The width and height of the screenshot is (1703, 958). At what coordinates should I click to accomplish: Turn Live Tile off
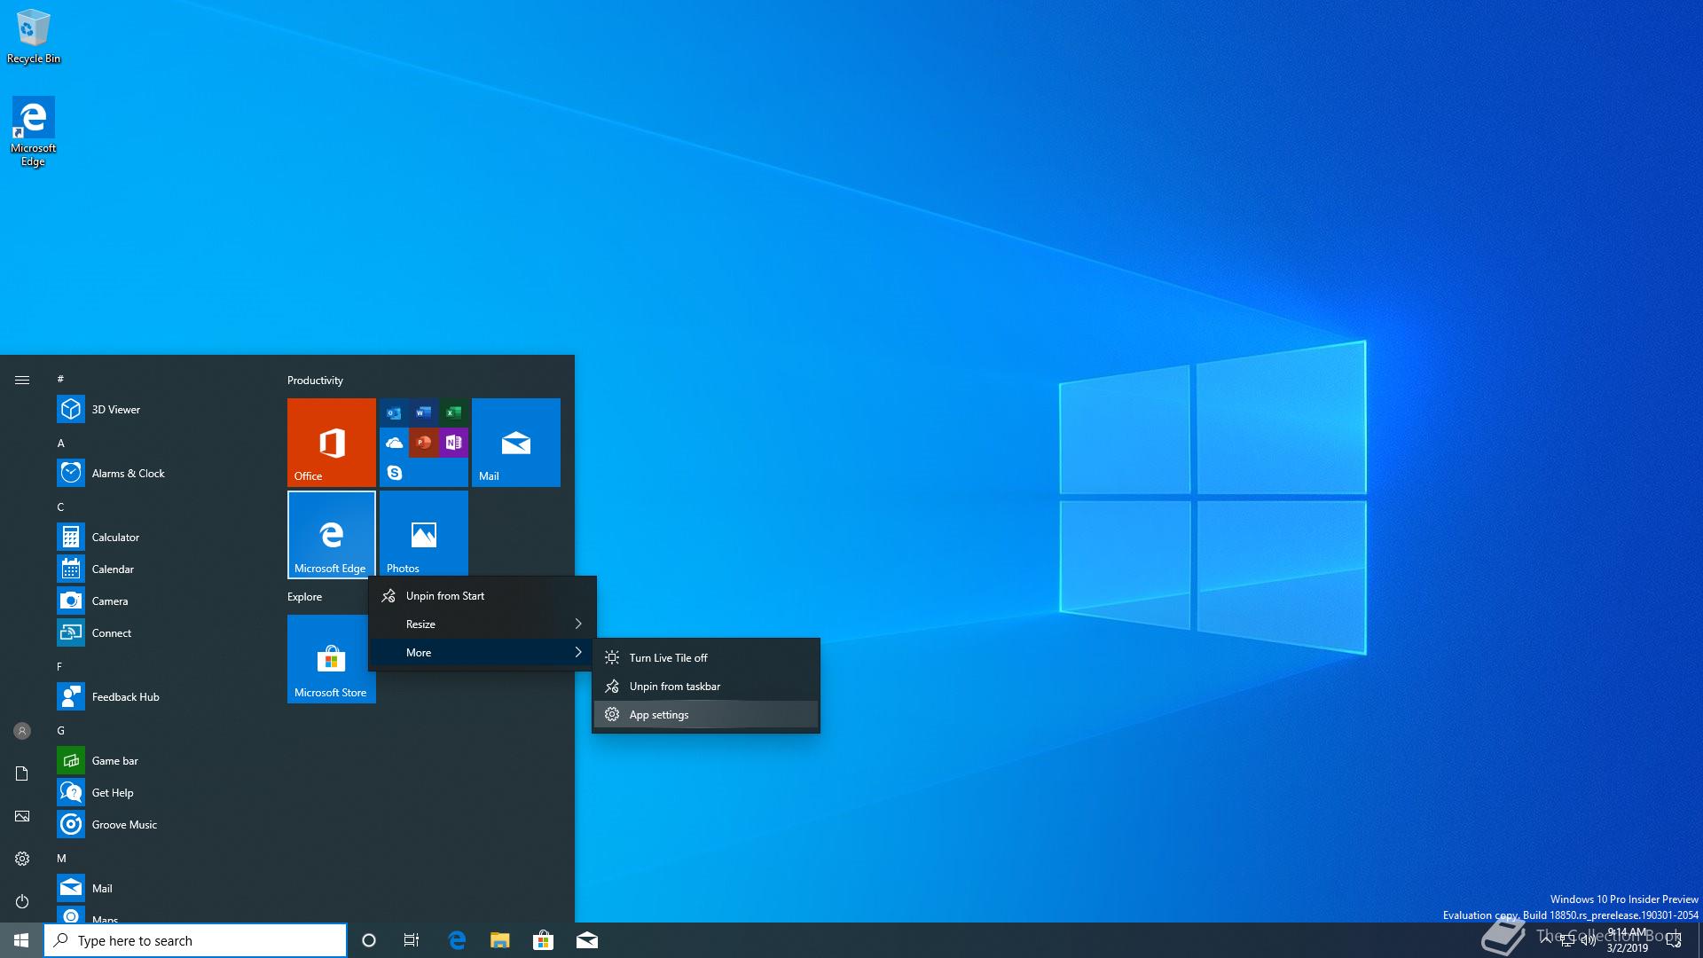pos(668,658)
